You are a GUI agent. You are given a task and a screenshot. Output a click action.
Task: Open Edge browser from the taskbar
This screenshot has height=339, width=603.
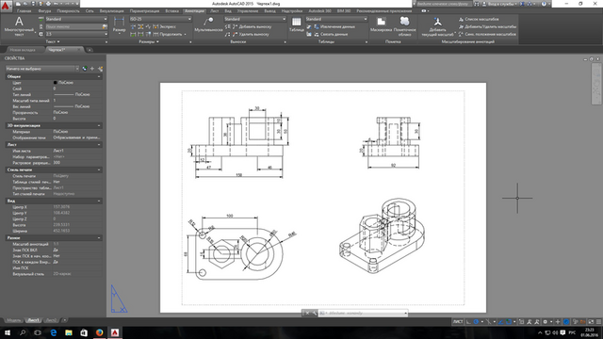[53, 332]
